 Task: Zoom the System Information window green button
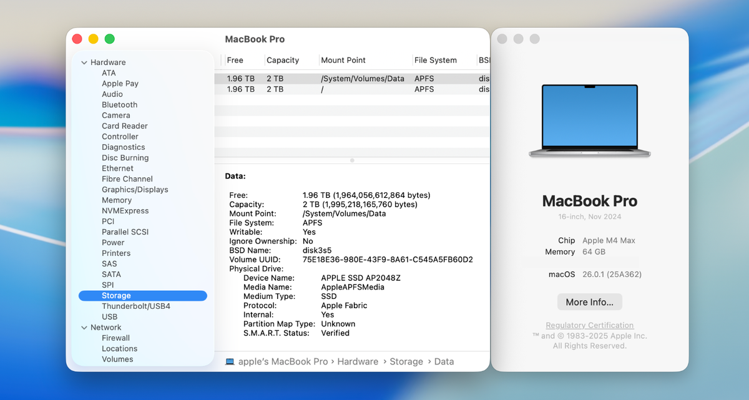110,39
